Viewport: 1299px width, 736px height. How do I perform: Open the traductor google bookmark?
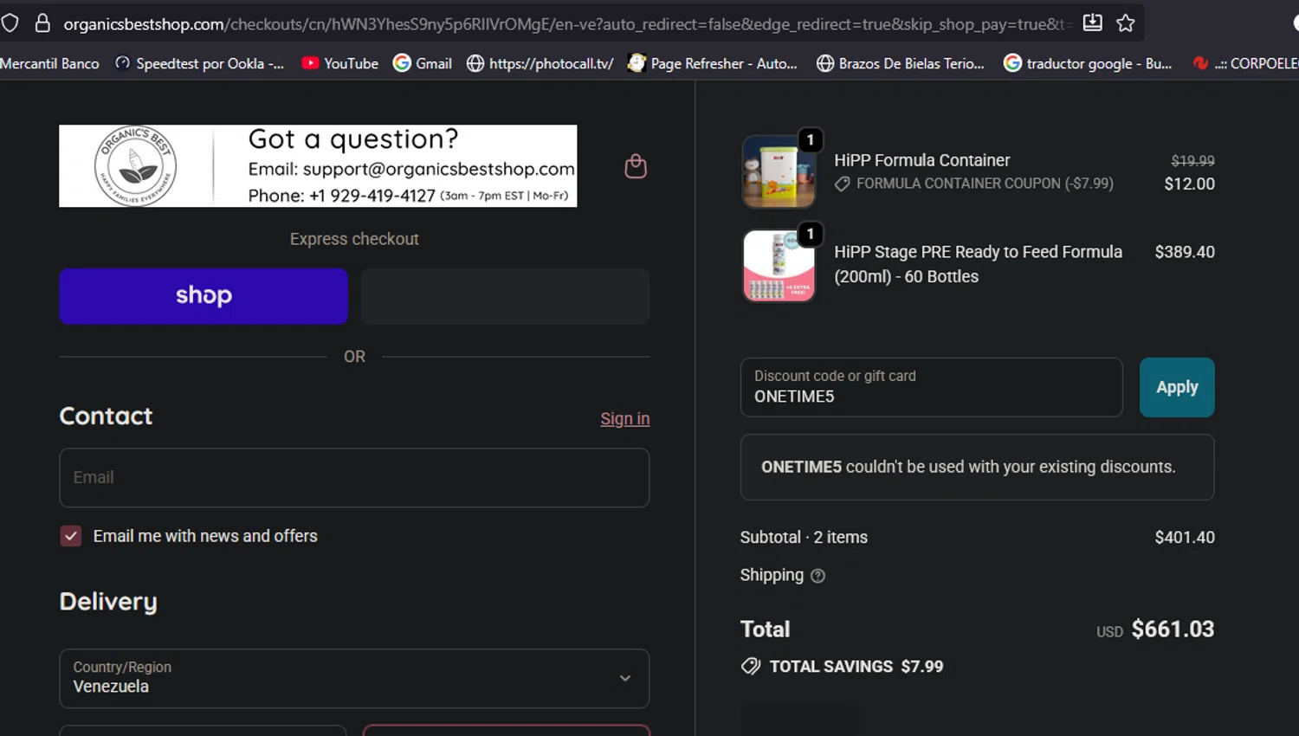click(x=1088, y=63)
